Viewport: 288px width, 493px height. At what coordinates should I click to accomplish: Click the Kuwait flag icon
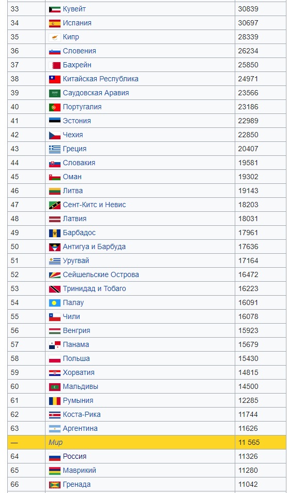pyautogui.click(x=55, y=9)
